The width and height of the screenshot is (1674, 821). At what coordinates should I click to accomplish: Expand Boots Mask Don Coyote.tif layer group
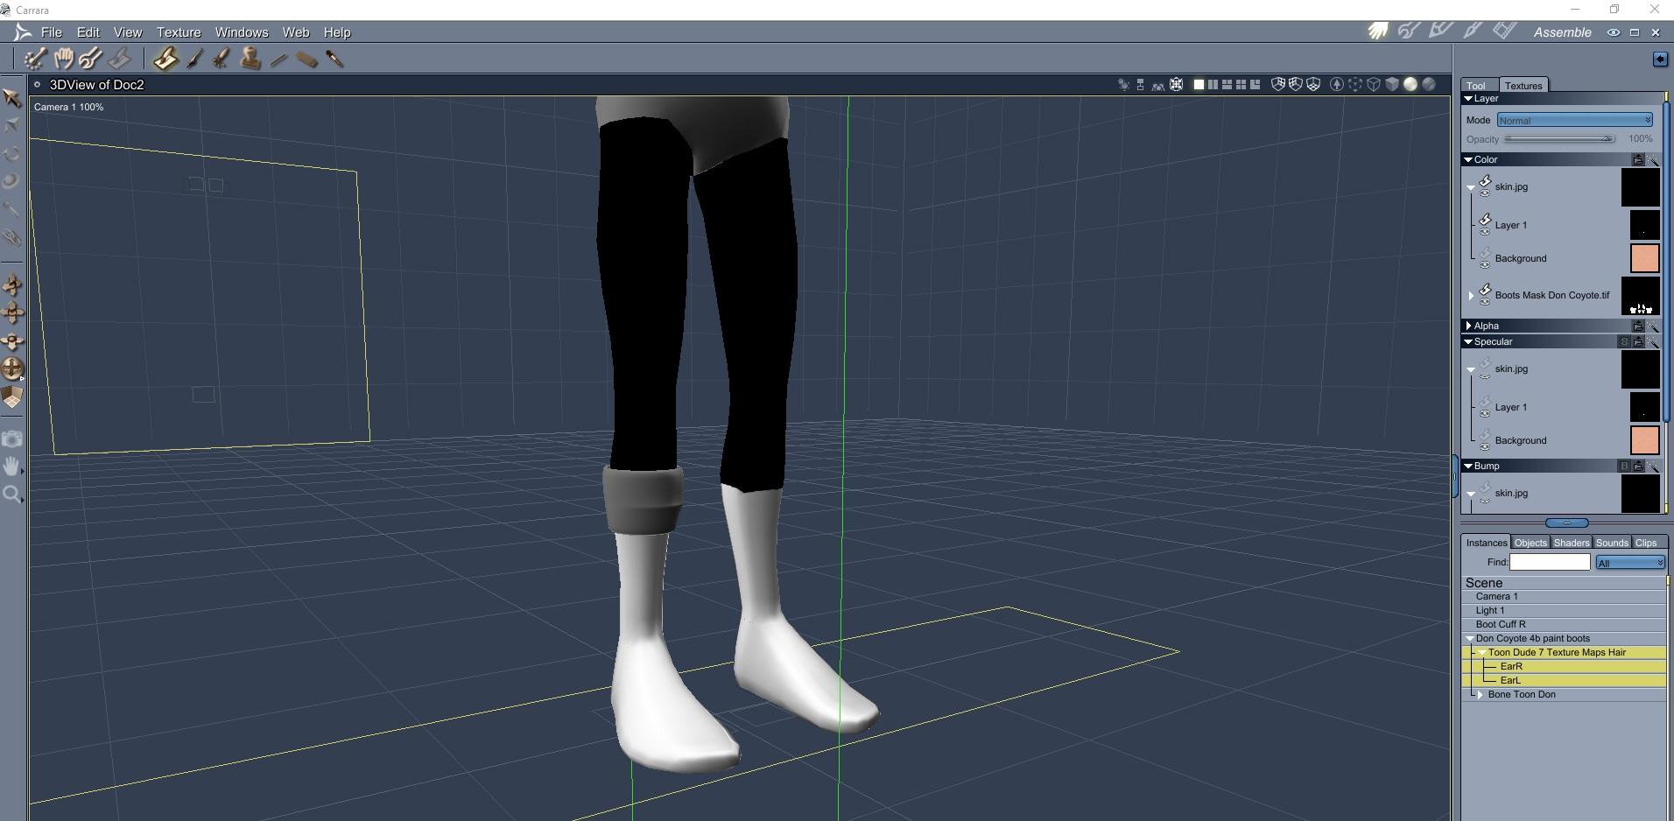tap(1472, 296)
